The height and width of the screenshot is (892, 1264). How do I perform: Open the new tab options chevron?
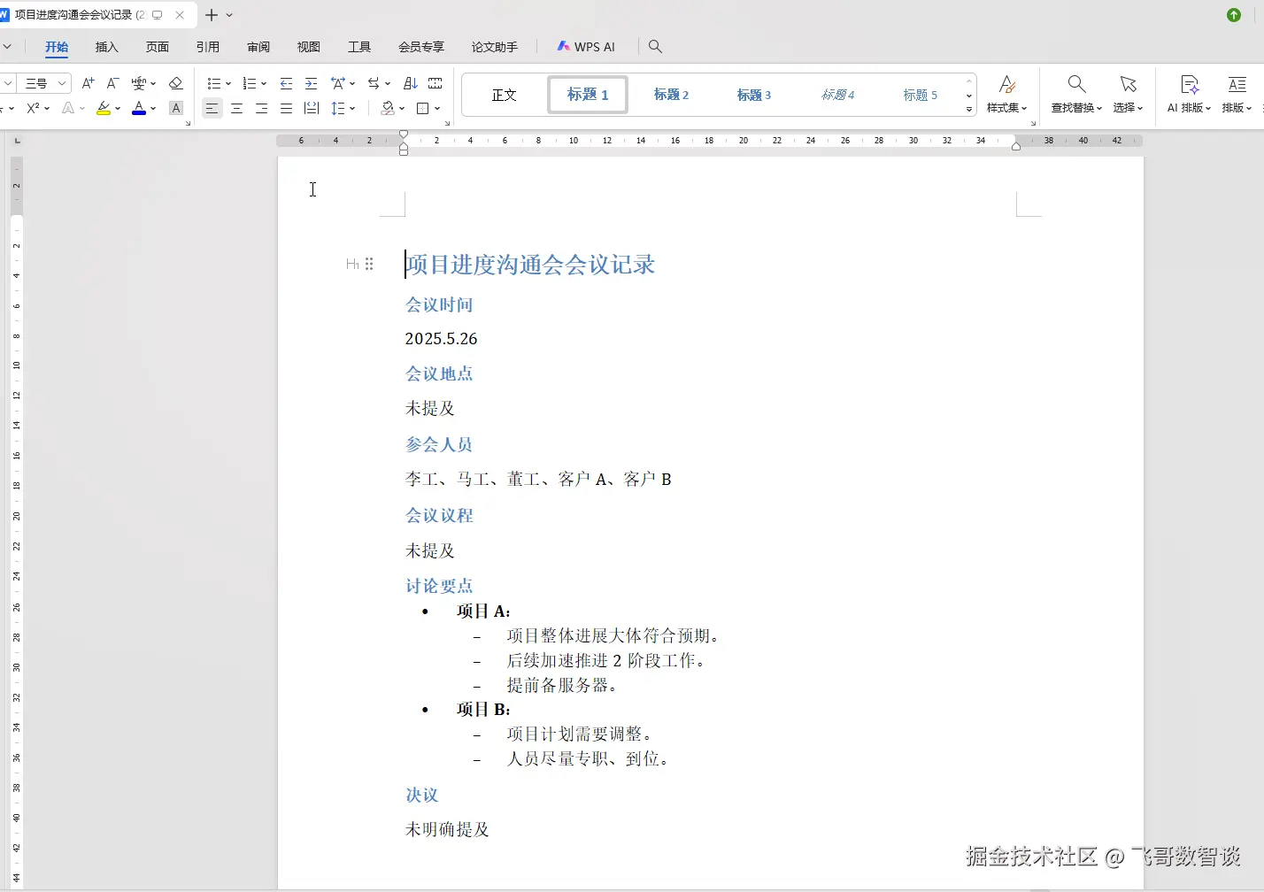click(x=229, y=15)
